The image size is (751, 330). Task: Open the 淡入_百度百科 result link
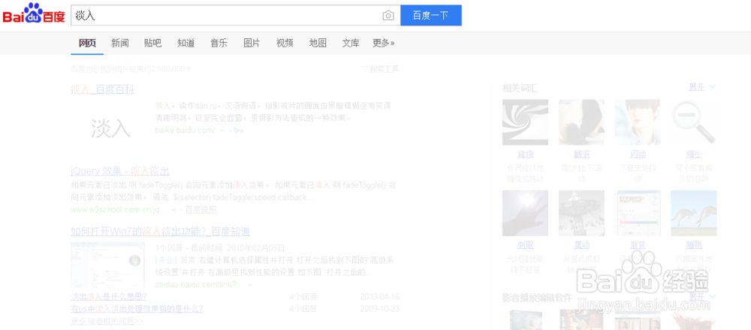coord(102,89)
